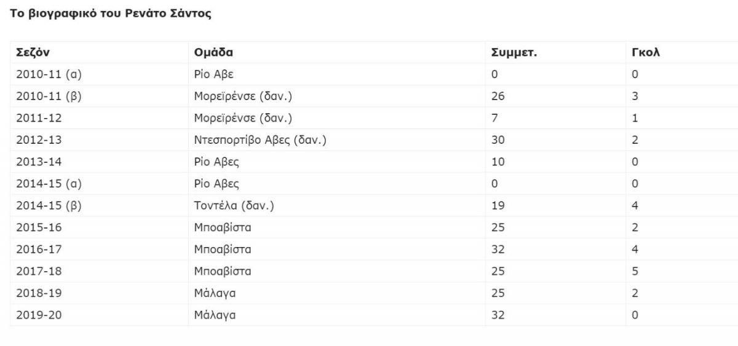Click the Σεζόν column header
738x346 pixels.
click(x=99, y=52)
